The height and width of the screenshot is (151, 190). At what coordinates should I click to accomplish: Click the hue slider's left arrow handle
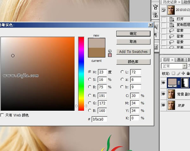[76, 106]
